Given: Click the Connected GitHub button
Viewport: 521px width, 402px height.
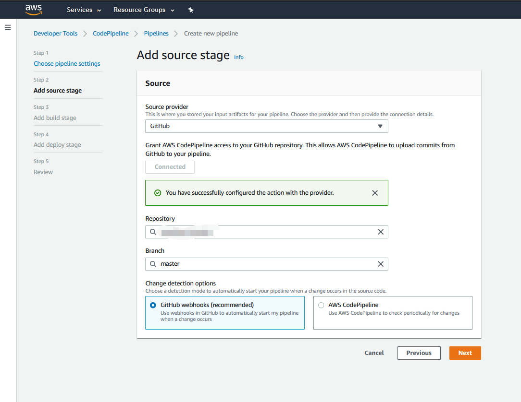Looking at the screenshot, I should tap(170, 167).
